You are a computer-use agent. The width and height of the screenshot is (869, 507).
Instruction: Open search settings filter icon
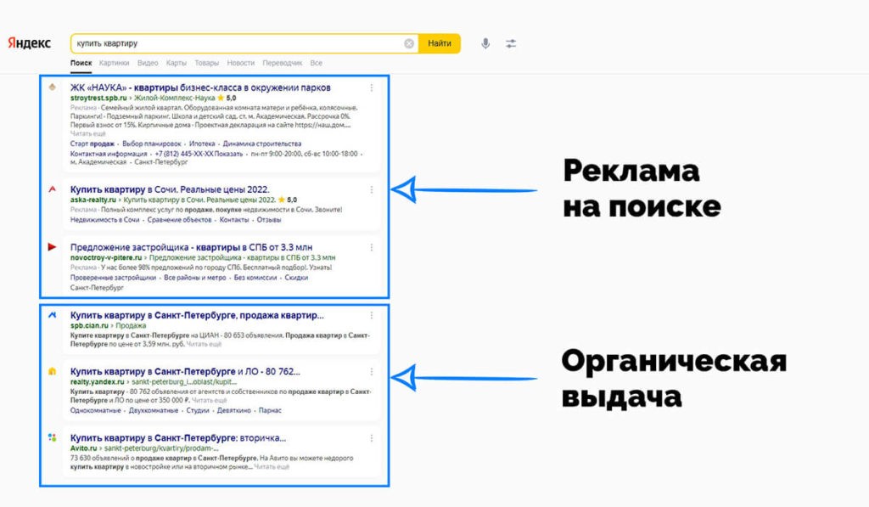[511, 43]
